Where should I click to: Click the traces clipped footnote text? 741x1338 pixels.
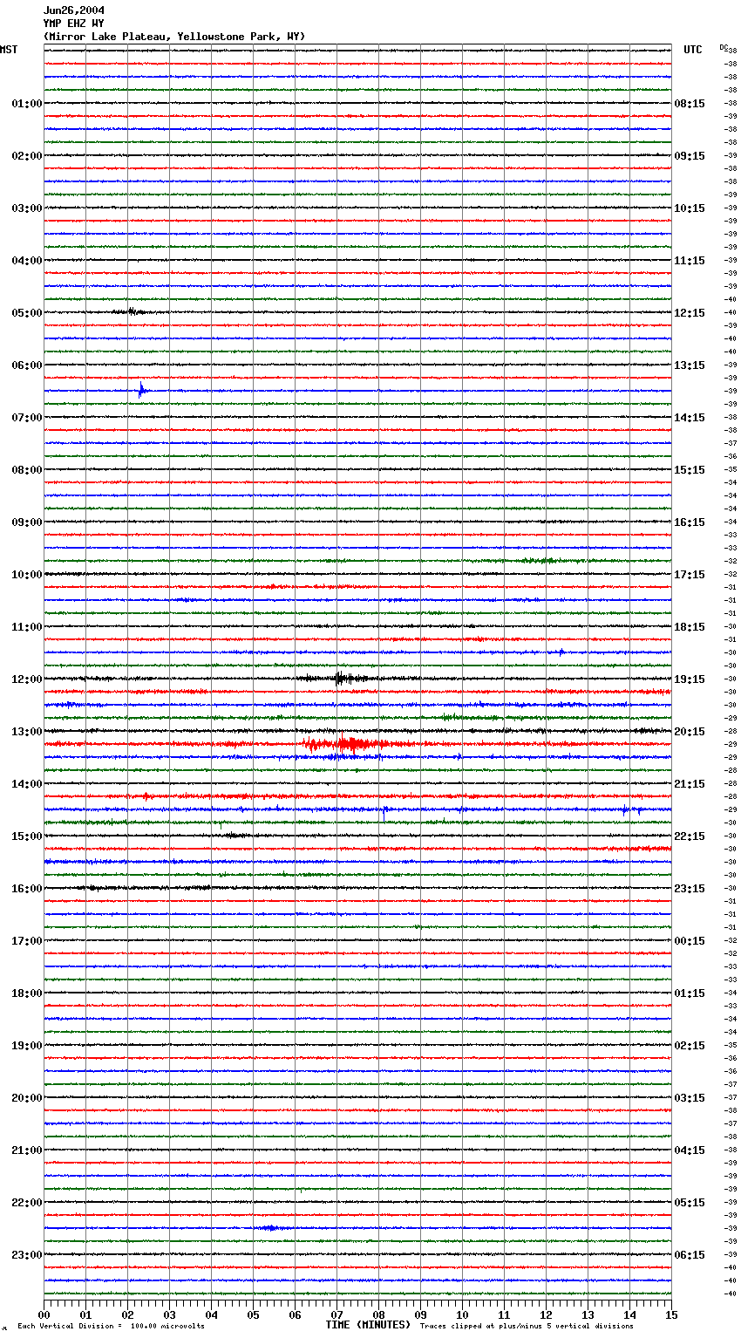tap(527, 1327)
